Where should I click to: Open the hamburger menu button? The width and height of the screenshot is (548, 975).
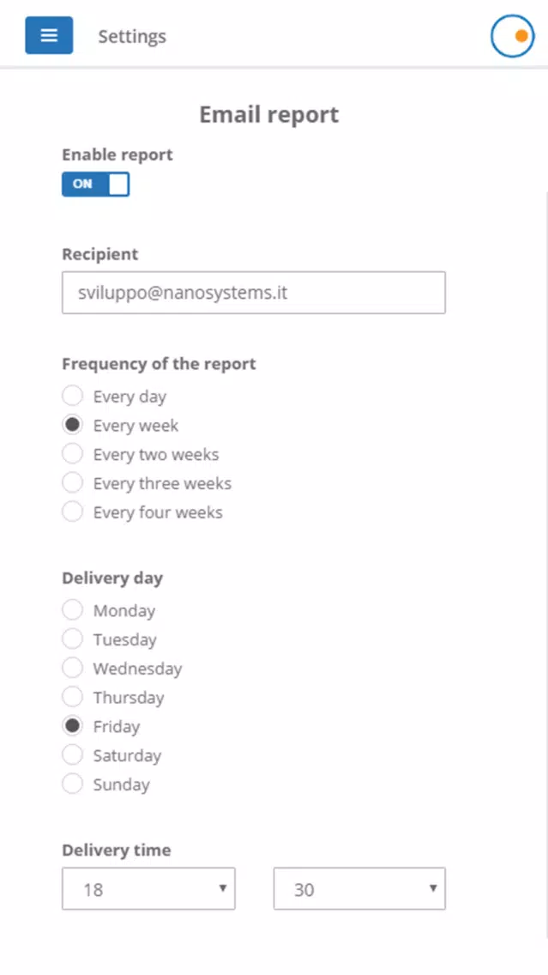49,35
